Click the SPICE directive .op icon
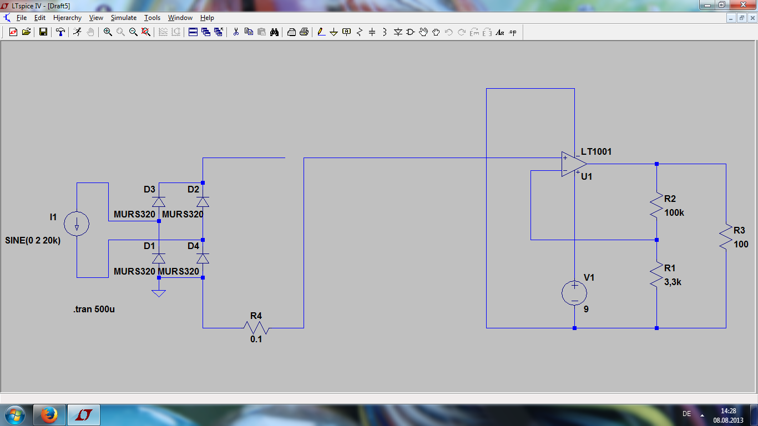Screen dimensions: 758x426 512,32
